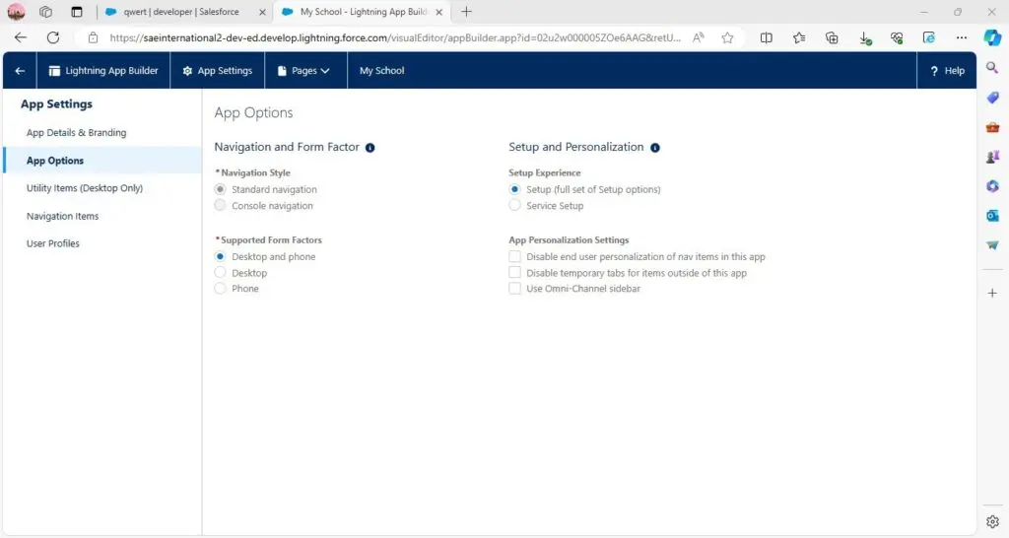Click the browser address bar URL

(x=394, y=37)
